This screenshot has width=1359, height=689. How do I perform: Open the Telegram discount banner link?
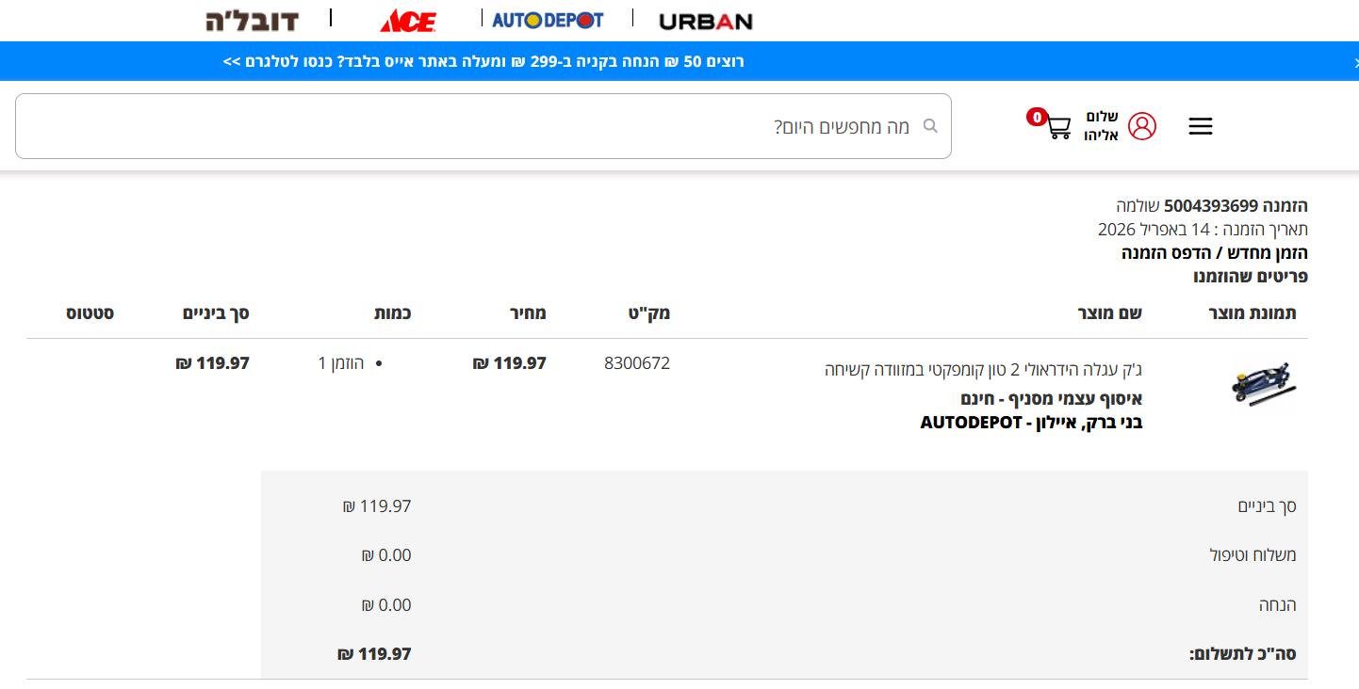tap(483, 62)
